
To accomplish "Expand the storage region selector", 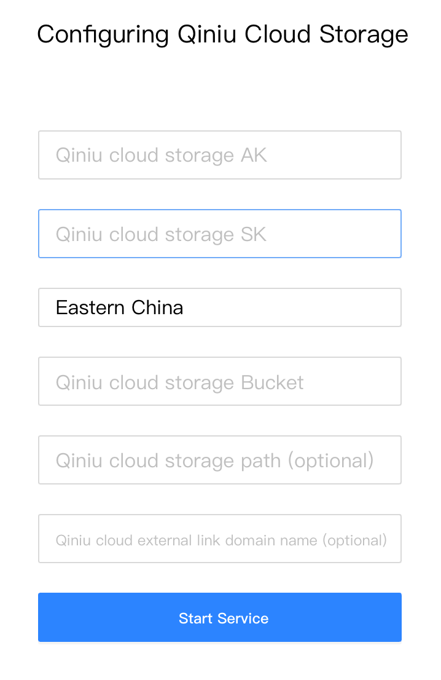I will pos(219,307).
